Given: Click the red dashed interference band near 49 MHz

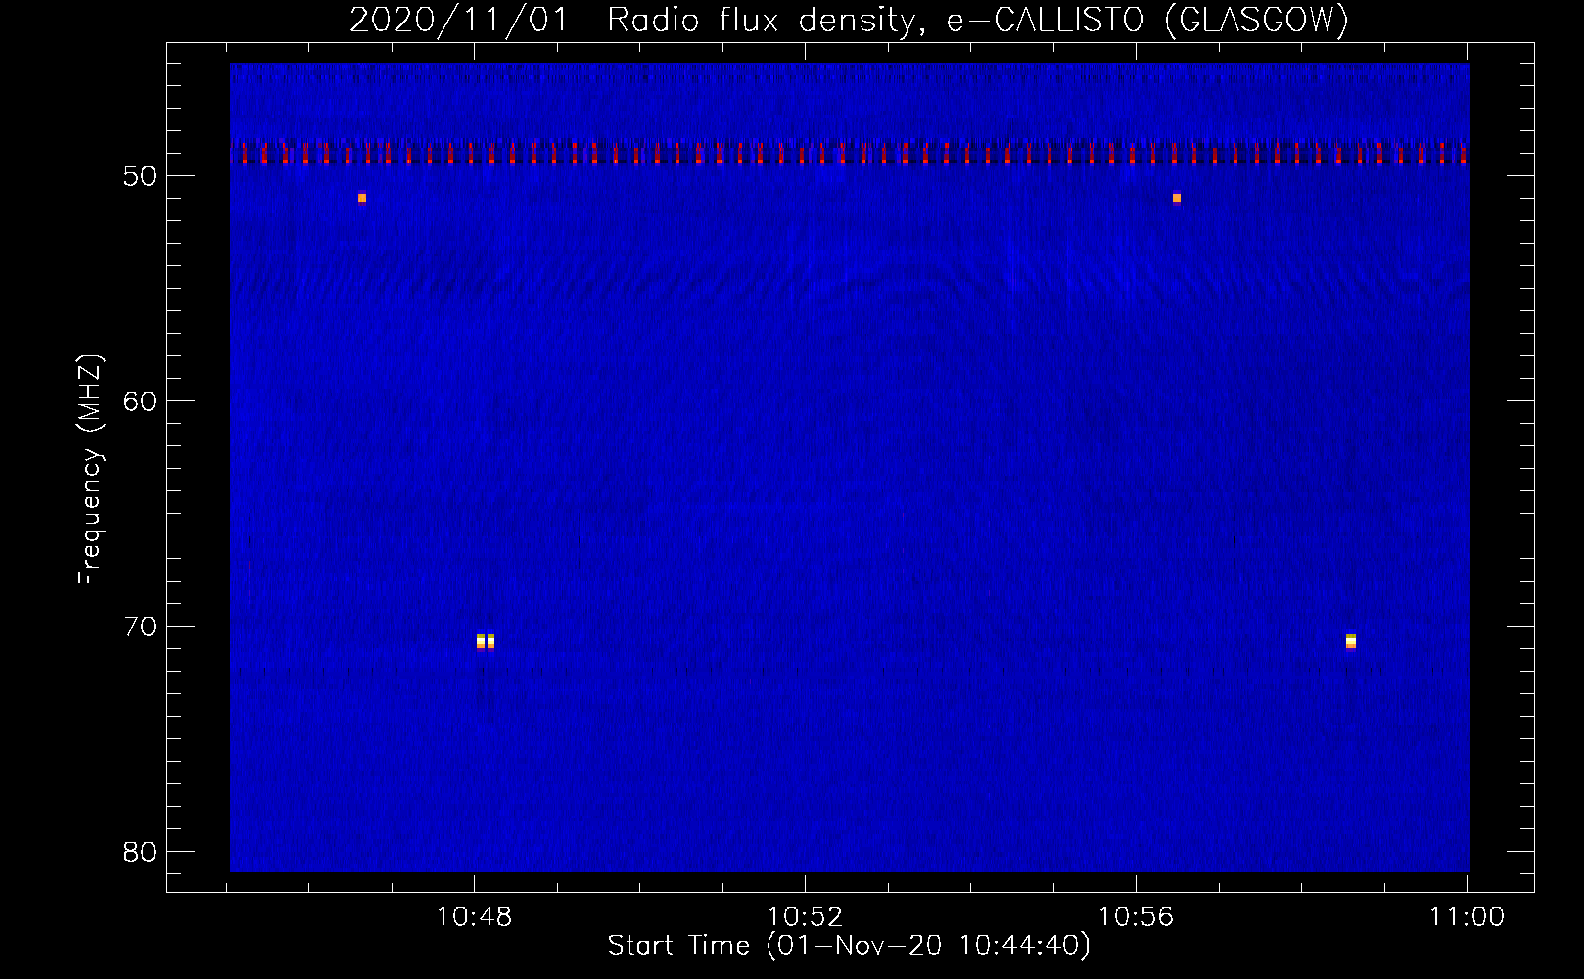Looking at the screenshot, I should click(x=850, y=154).
